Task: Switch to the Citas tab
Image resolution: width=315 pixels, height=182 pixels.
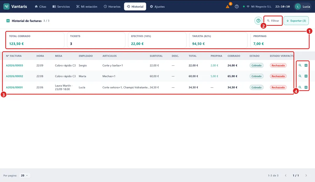Action: 40,7
